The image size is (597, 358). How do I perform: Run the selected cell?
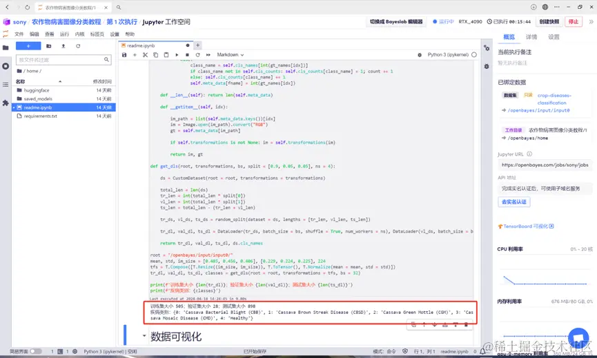(x=177, y=54)
